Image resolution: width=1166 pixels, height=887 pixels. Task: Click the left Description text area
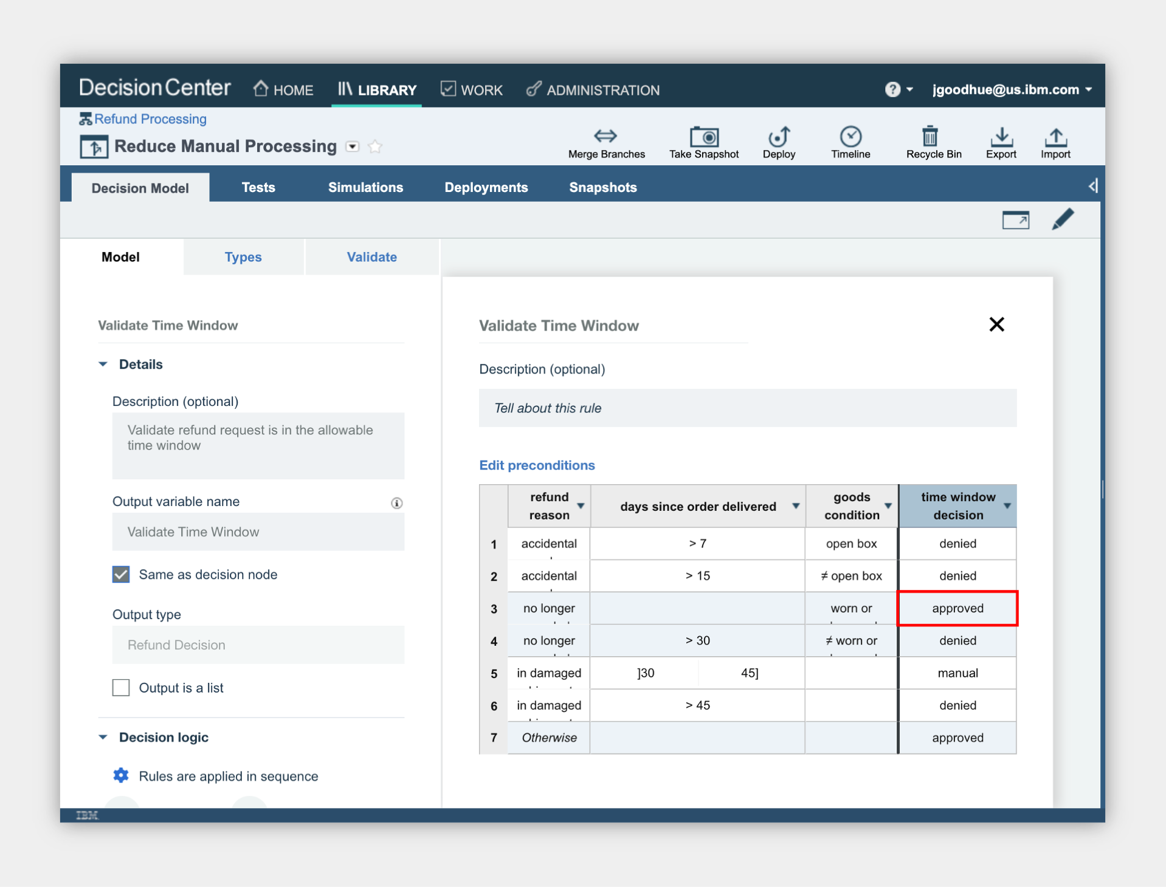coord(258,446)
